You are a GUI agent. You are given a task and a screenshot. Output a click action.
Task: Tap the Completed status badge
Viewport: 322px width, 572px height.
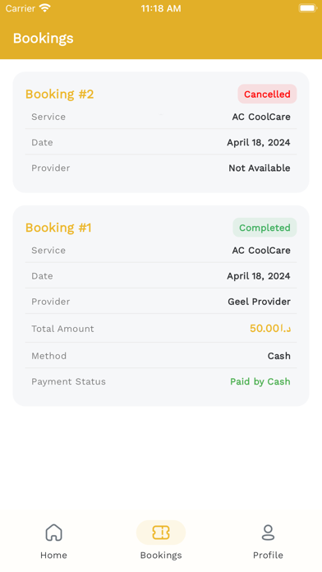tap(264, 228)
